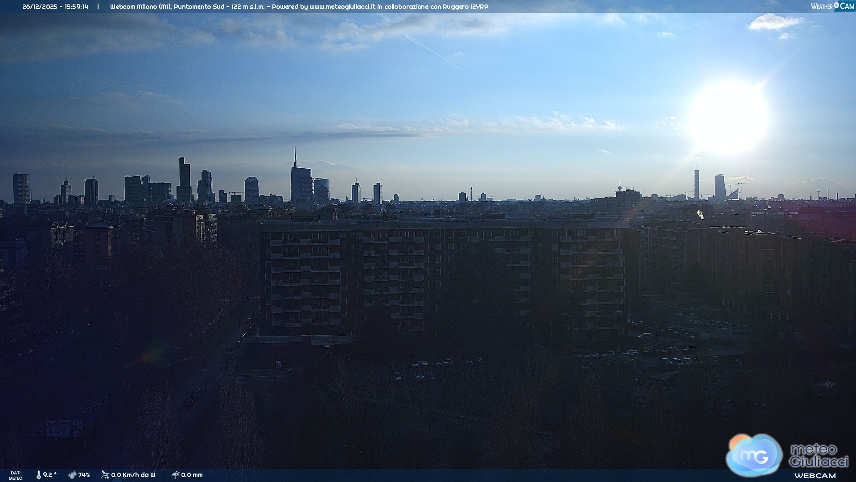856x482 pixels.
Task: Click the thermometer temperature icon
Action: click(x=38, y=475)
